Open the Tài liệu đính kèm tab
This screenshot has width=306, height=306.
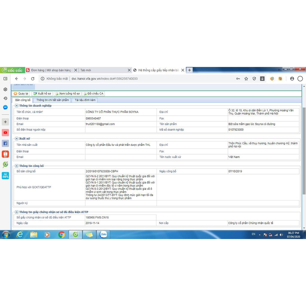85,100
